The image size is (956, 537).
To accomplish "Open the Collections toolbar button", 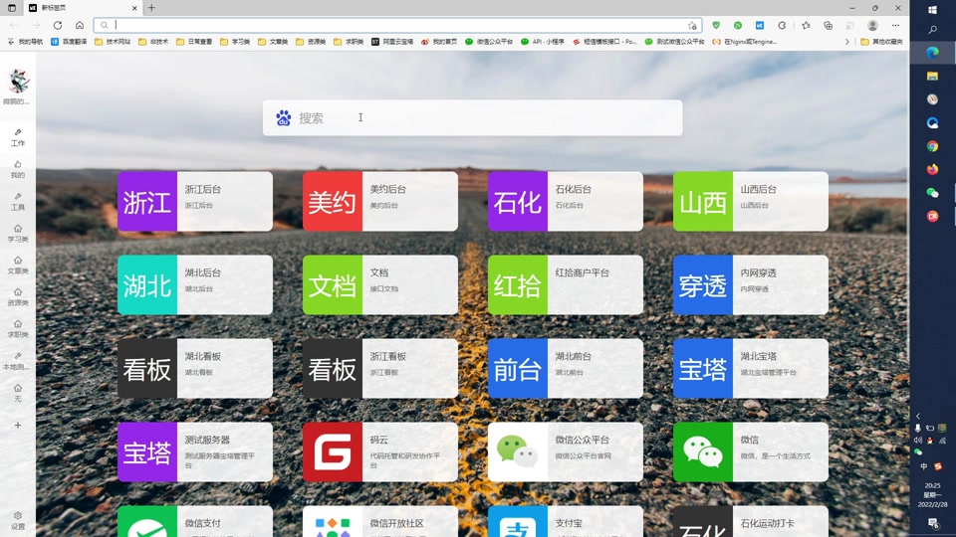I will coord(828,25).
